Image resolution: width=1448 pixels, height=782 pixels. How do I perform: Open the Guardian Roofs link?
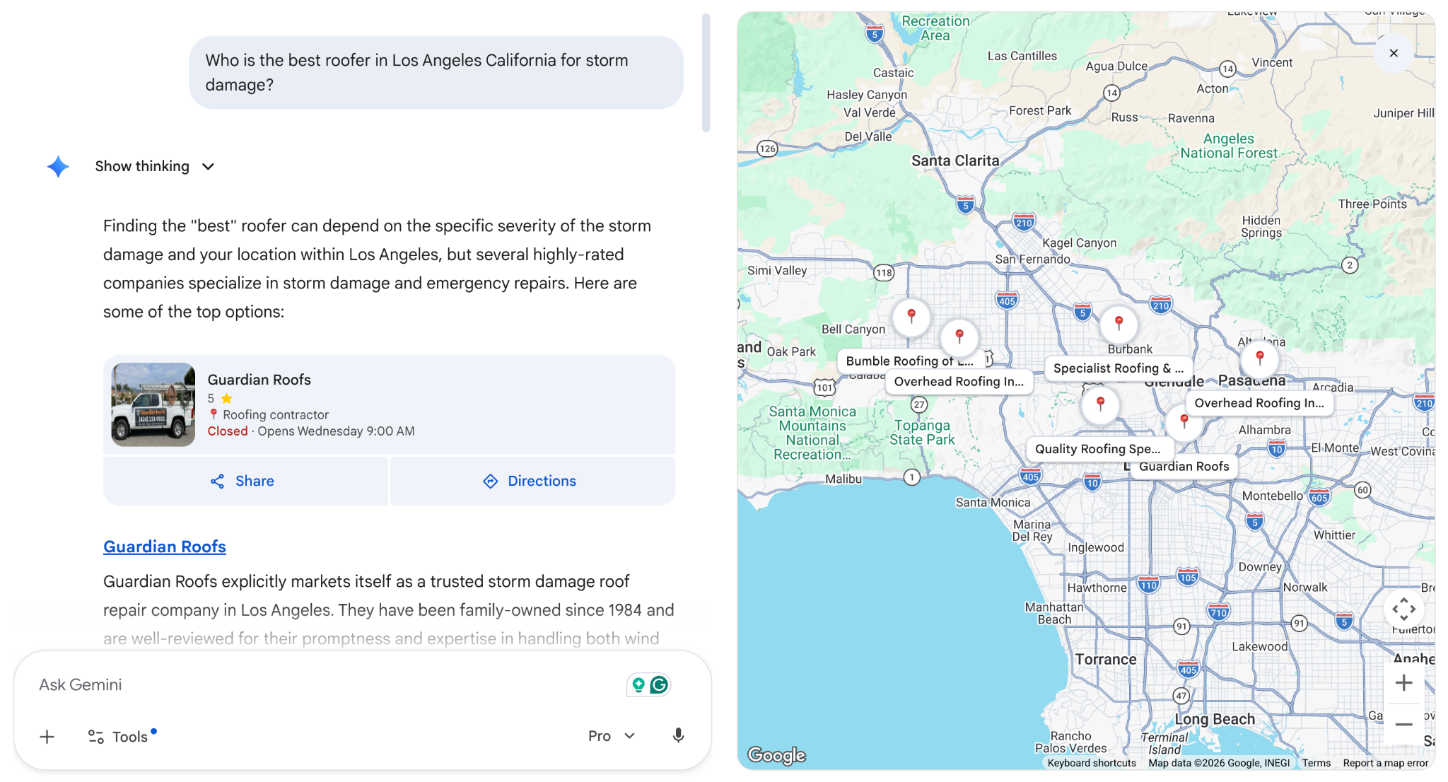(164, 547)
